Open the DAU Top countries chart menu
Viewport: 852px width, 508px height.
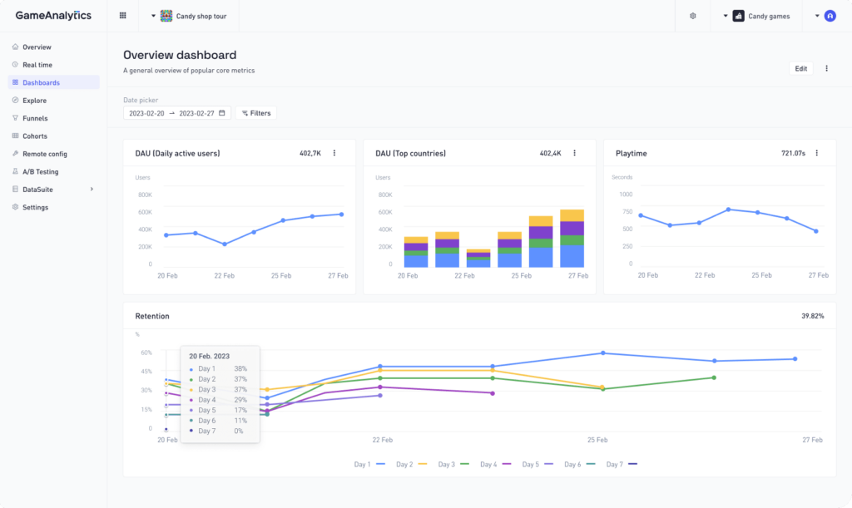575,153
